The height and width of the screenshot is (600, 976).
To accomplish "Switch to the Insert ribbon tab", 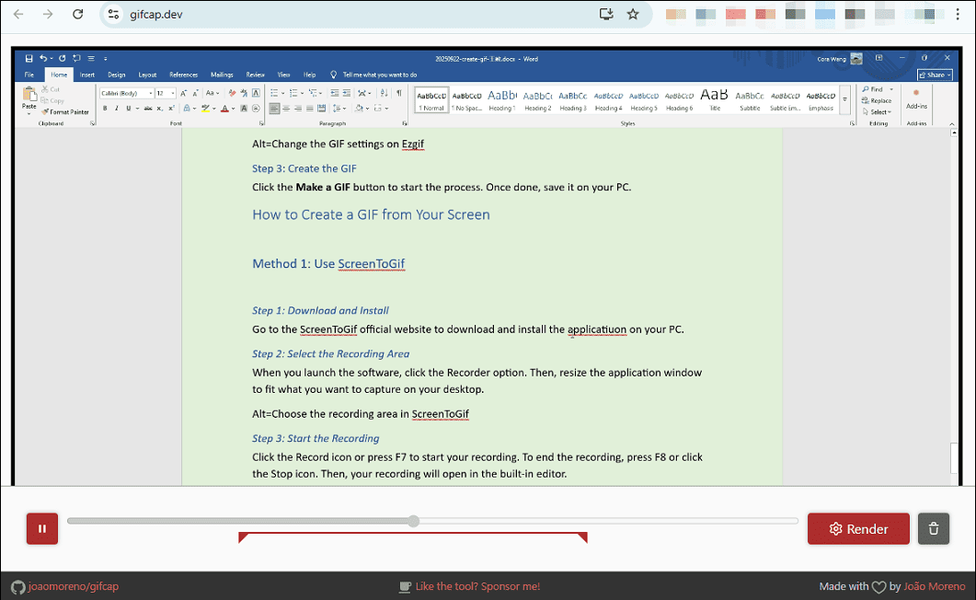I will (87, 75).
